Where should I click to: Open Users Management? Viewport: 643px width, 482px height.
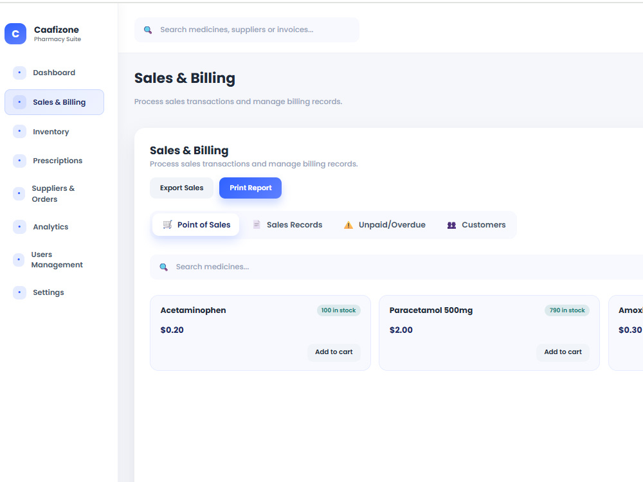[54, 260]
